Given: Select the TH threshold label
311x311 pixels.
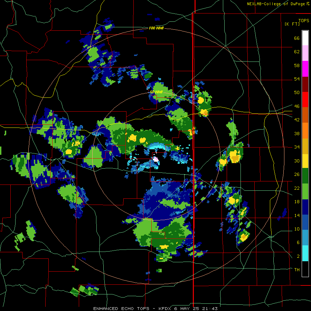Looking at the screenshot, I should coord(297,270).
